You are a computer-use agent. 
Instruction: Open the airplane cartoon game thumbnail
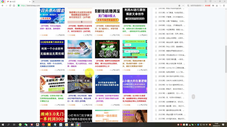click(x=80, y=49)
